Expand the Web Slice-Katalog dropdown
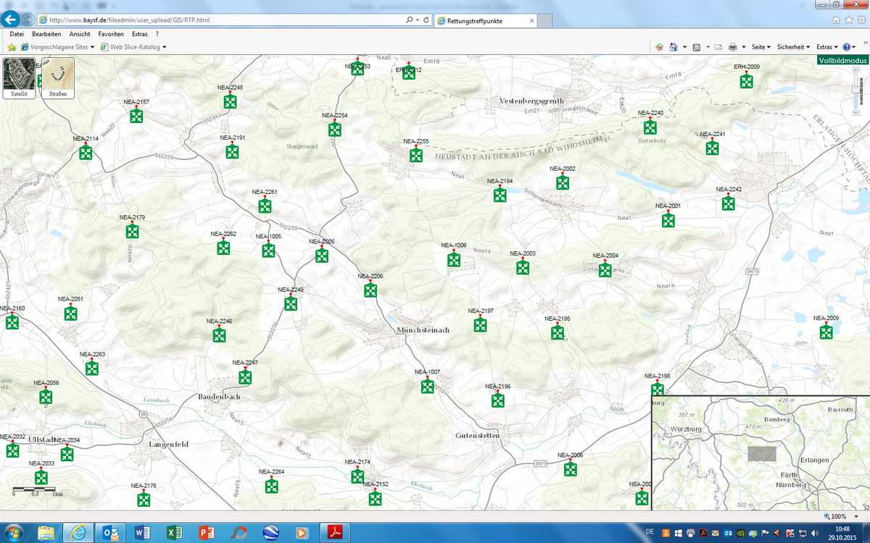 [x=133, y=46]
